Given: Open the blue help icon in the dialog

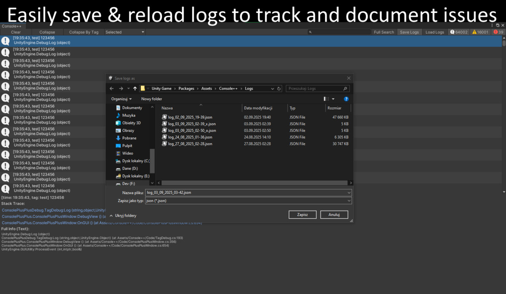Looking at the screenshot, I should [346, 99].
